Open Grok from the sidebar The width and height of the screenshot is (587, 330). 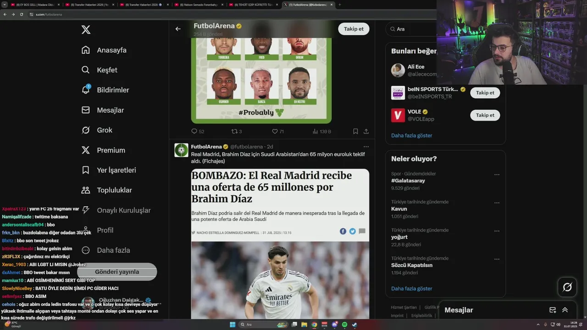96,130
